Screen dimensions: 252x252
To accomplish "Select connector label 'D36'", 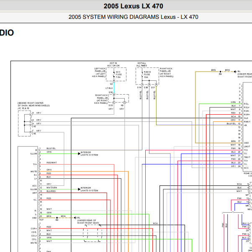I will click(x=146, y=87).
